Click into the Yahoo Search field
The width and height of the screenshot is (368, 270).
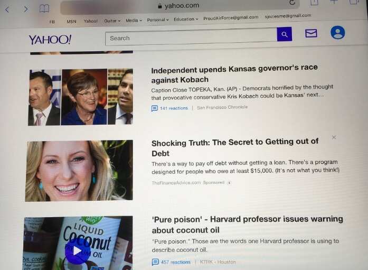point(191,37)
